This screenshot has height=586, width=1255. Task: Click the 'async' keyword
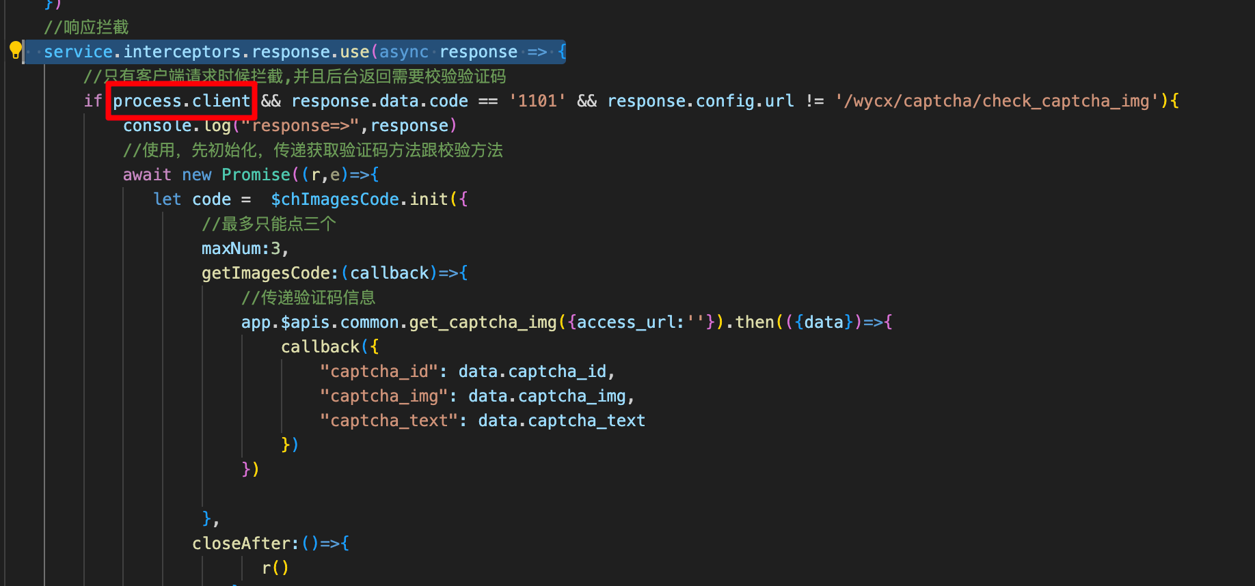pos(404,52)
